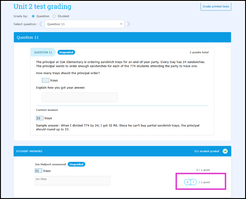Select Grade by Student radio button

pyautogui.click(x=54, y=16)
